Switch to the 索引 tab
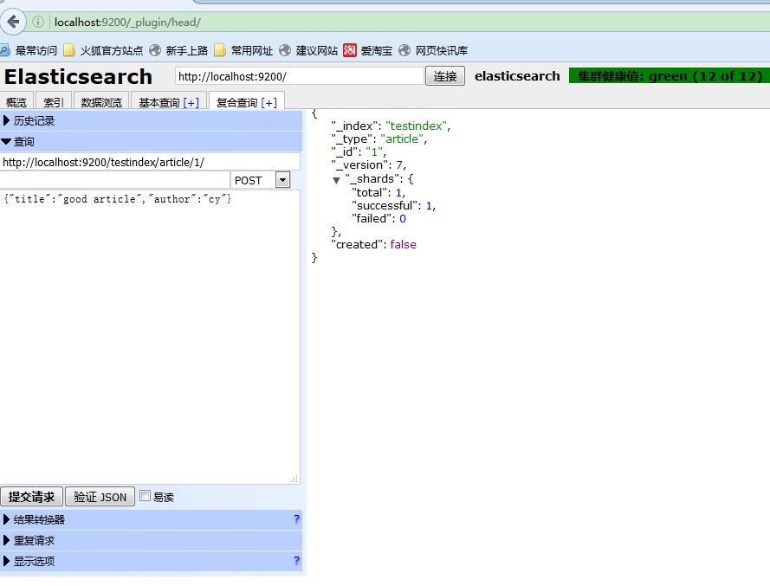770x586 pixels. (x=54, y=102)
